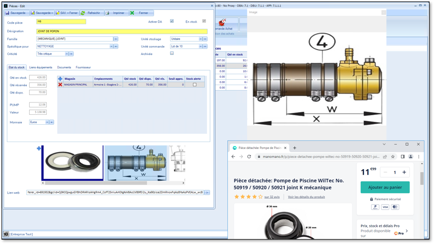
Task: Click the thumbnail strip left scroll arrow
Action: [x=43, y=183]
